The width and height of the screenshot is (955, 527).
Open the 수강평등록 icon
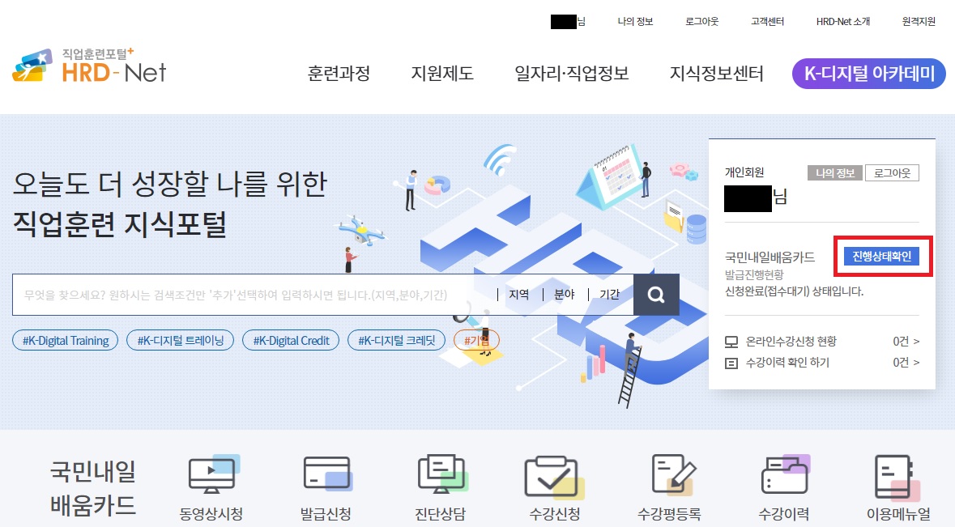point(672,474)
